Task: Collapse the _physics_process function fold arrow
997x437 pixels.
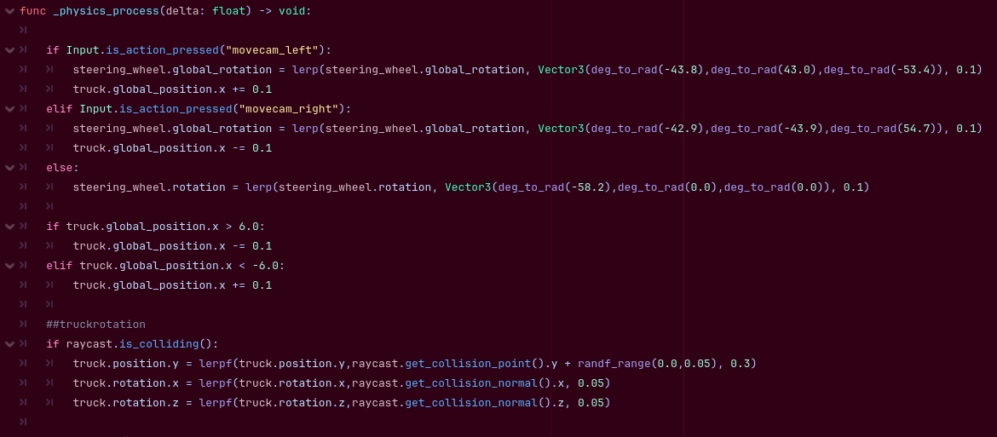Action: coord(9,11)
